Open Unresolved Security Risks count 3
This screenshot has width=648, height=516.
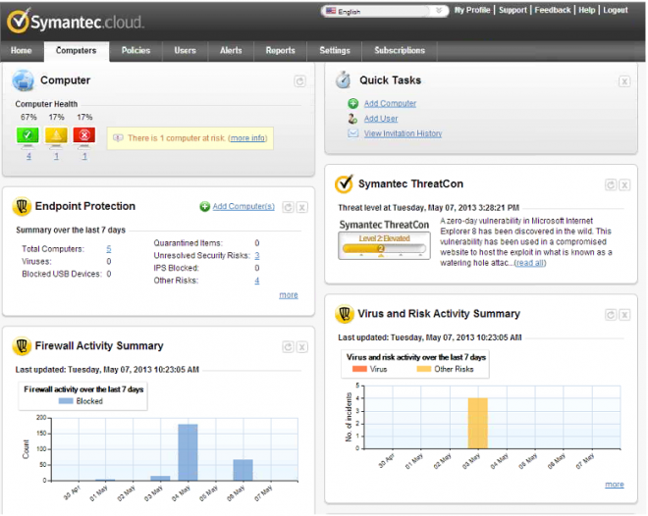(x=257, y=255)
